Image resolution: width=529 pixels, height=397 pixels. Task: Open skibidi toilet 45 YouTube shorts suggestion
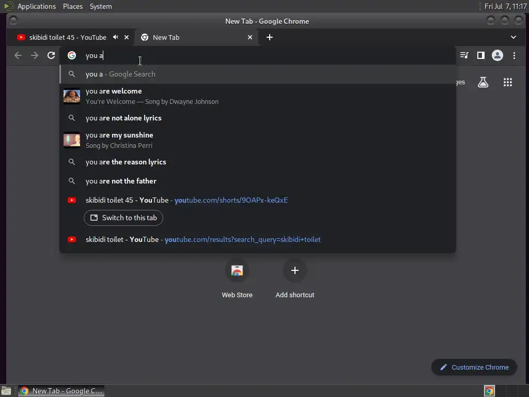click(x=258, y=200)
